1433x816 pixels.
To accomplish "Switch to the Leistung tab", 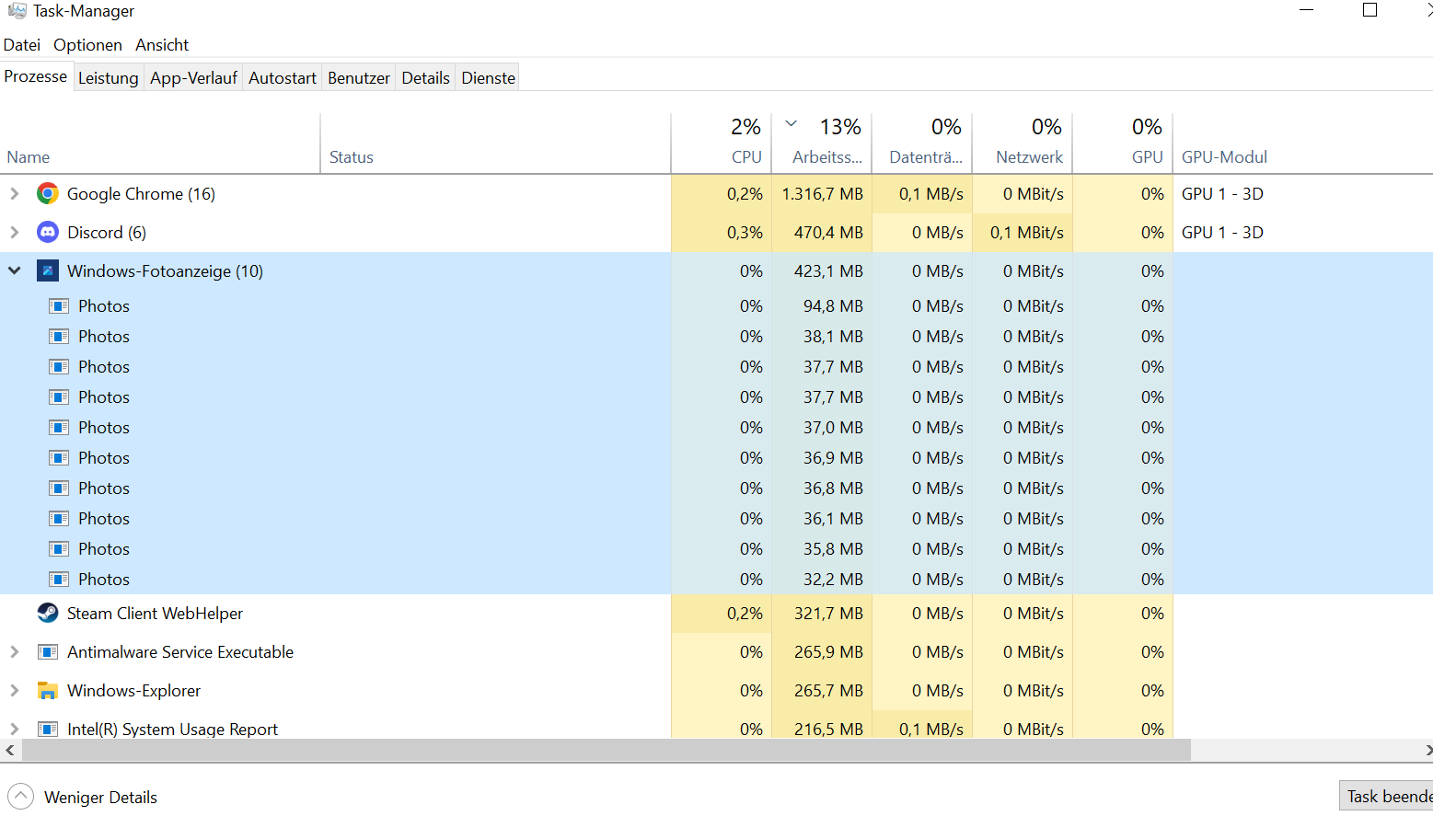I will [108, 77].
